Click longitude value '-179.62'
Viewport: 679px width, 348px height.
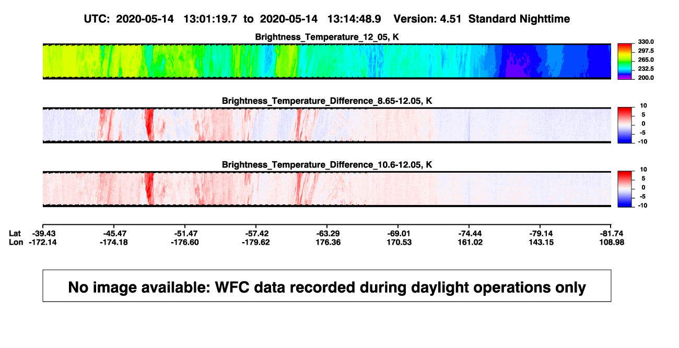pyautogui.click(x=256, y=242)
